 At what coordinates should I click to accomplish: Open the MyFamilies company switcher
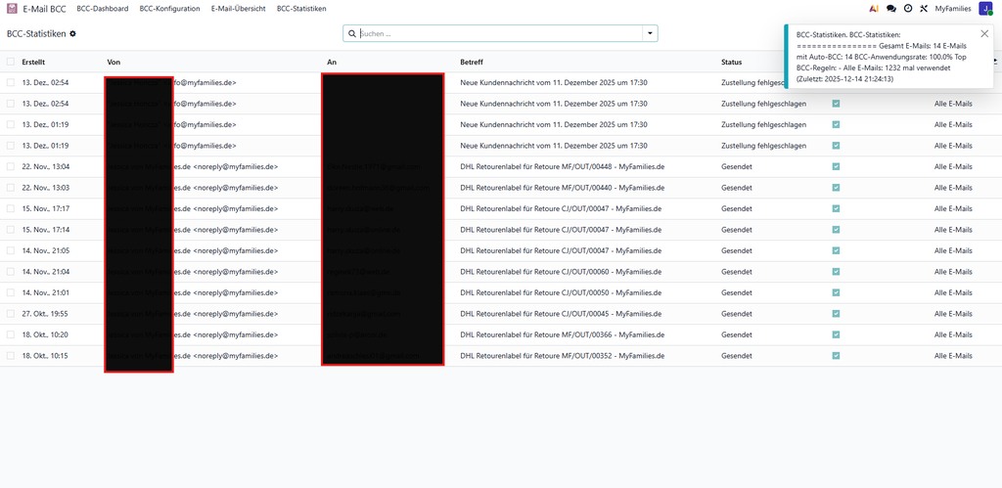[x=952, y=8]
